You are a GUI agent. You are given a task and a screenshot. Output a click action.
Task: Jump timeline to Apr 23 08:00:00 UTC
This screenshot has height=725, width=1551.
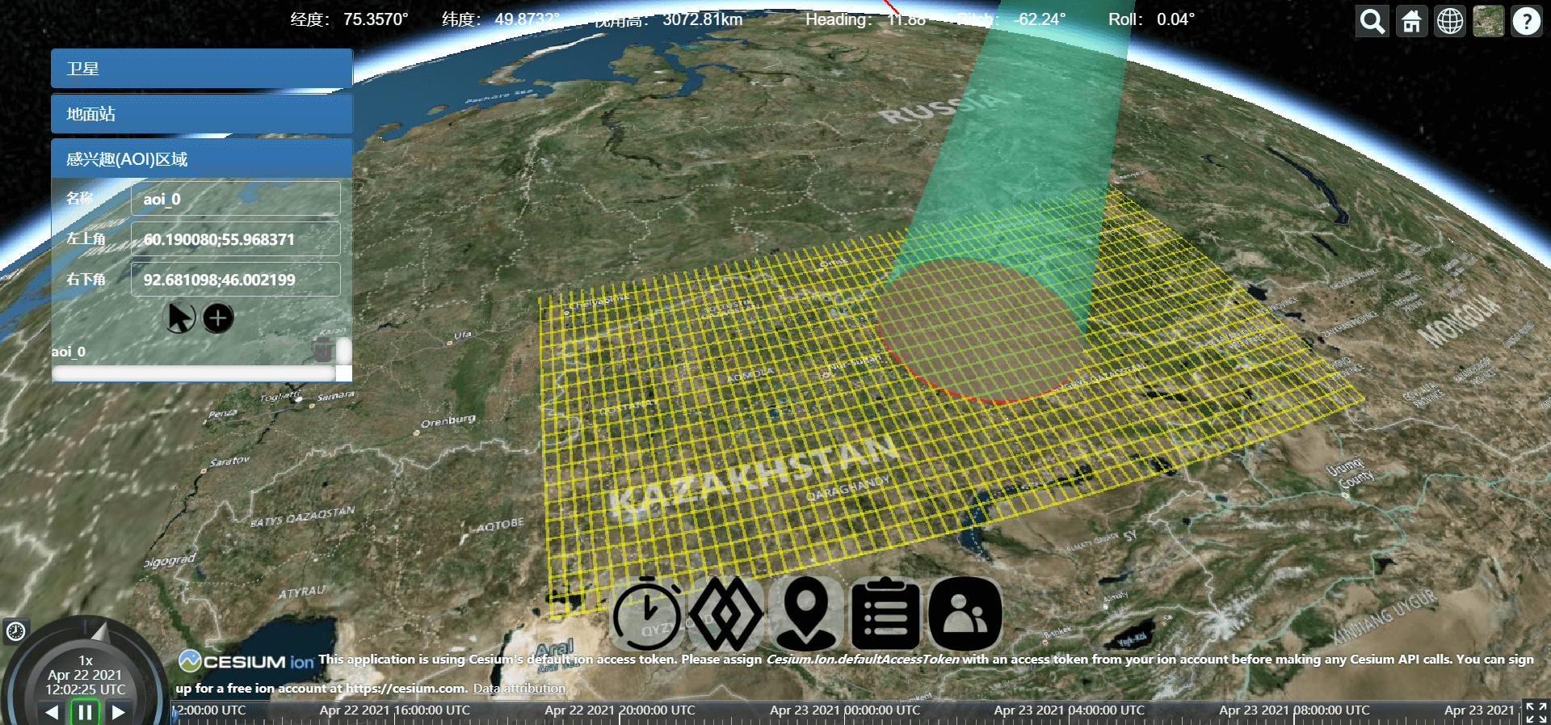point(1294,710)
